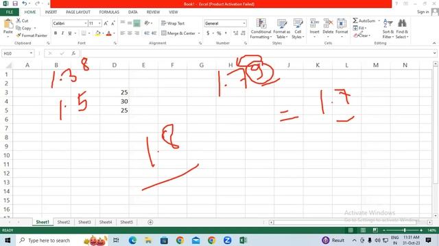Click Increase Decimal icon
The image size is (439, 246).
[x=236, y=33]
